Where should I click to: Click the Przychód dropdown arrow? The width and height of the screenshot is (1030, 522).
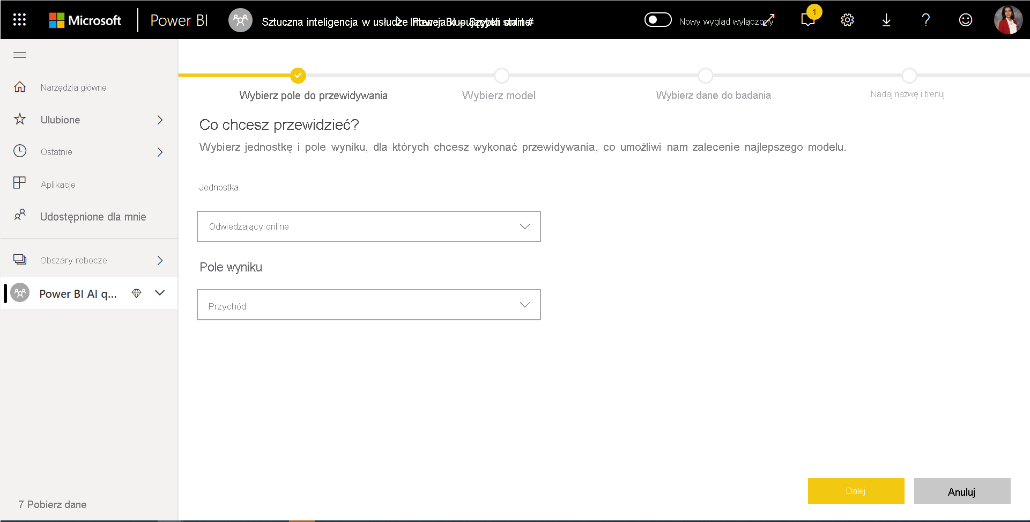[525, 305]
